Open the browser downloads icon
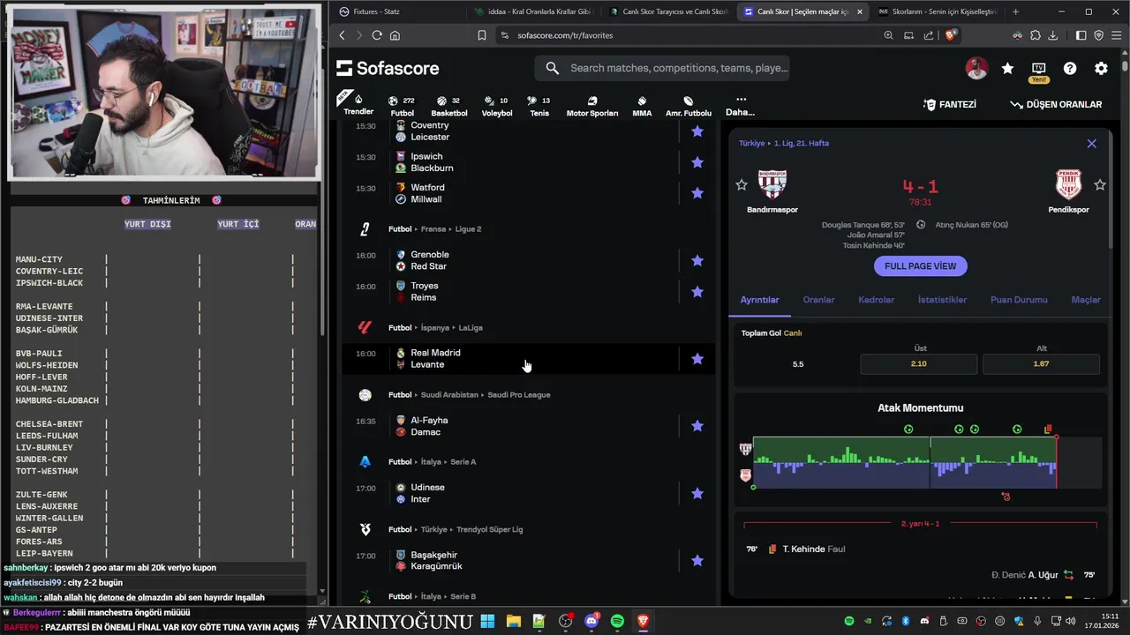 pos(1052,35)
